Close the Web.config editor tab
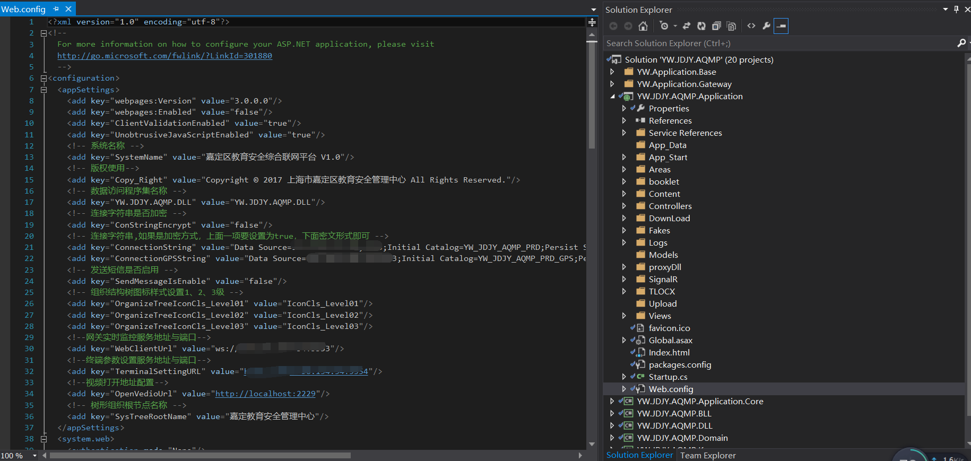Viewport: 971px width, 461px height. (x=68, y=9)
